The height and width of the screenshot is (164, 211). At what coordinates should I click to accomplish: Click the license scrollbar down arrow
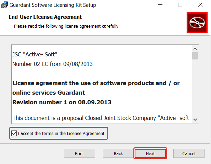click(195, 119)
